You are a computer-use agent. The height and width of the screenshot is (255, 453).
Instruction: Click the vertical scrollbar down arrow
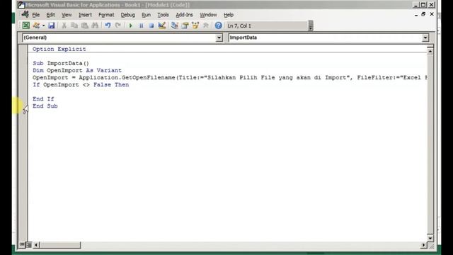430,238
